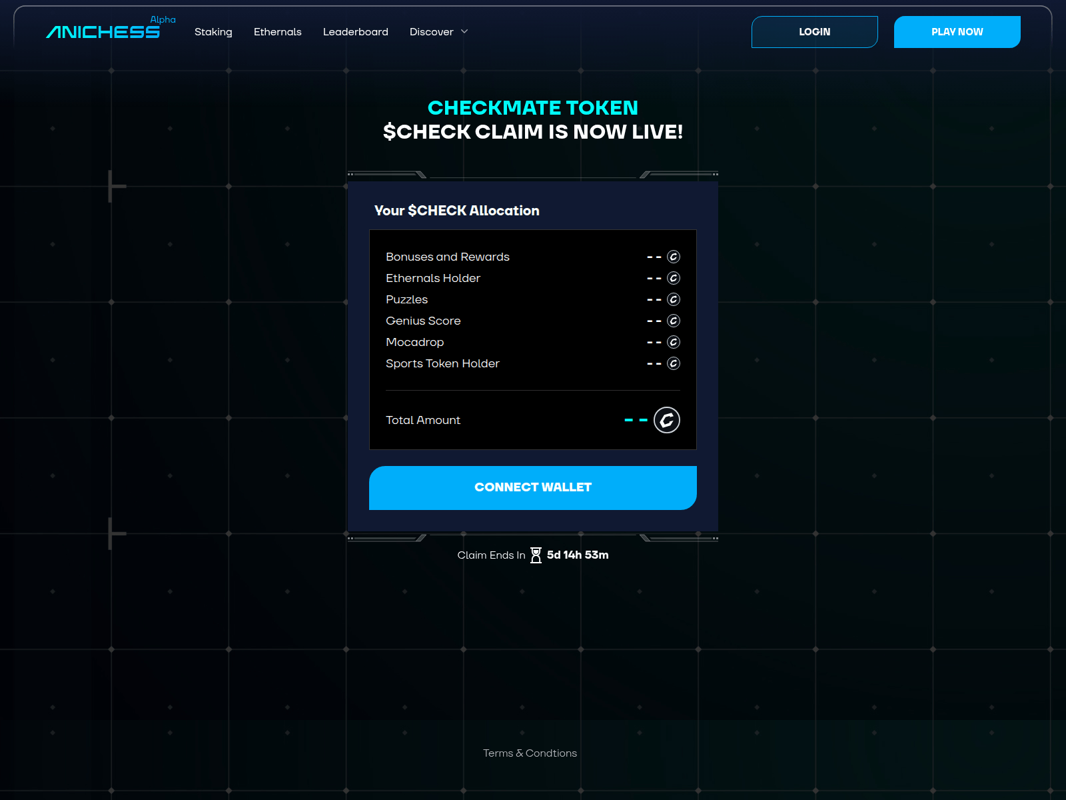Click the 'Ethernals Holder' row label
The height and width of the screenshot is (800, 1066).
pyautogui.click(x=433, y=278)
